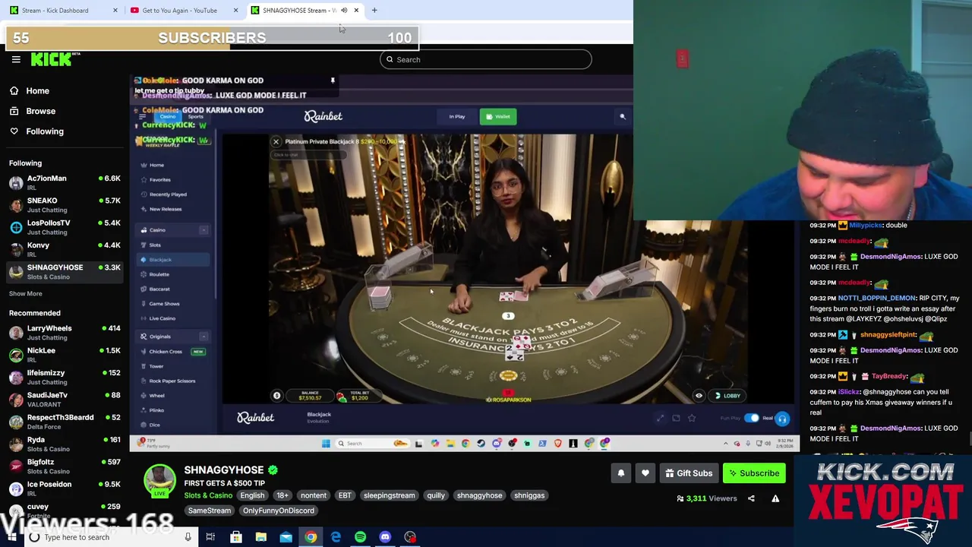Open the Home heading's icon in the sidebar
972x547 pixels.
[x=14, y=90]
